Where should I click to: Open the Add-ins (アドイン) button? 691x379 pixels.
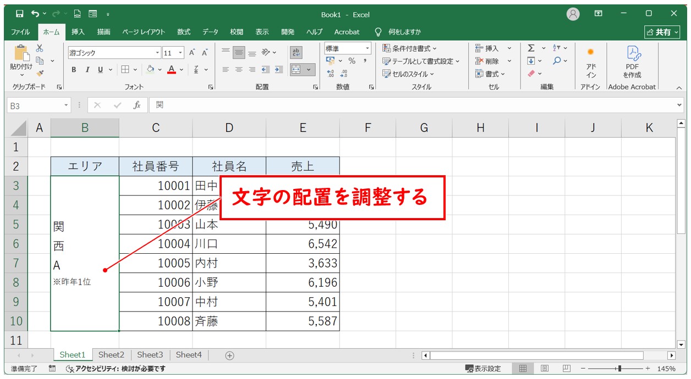[x=591, y=62]
